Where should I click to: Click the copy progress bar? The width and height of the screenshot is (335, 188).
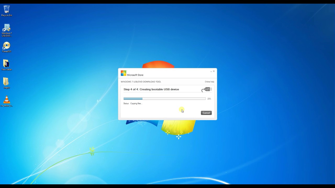click(x=164, y=99)
